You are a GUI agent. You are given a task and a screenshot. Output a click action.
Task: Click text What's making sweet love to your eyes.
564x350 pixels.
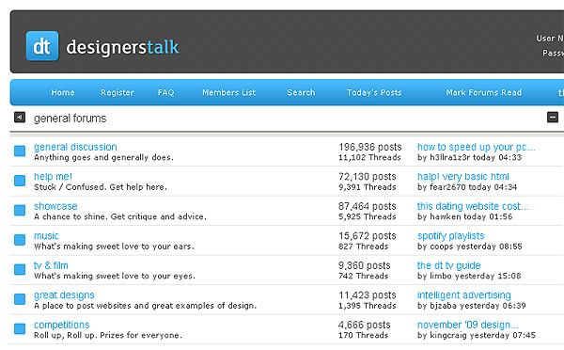[x=115, y=276]
